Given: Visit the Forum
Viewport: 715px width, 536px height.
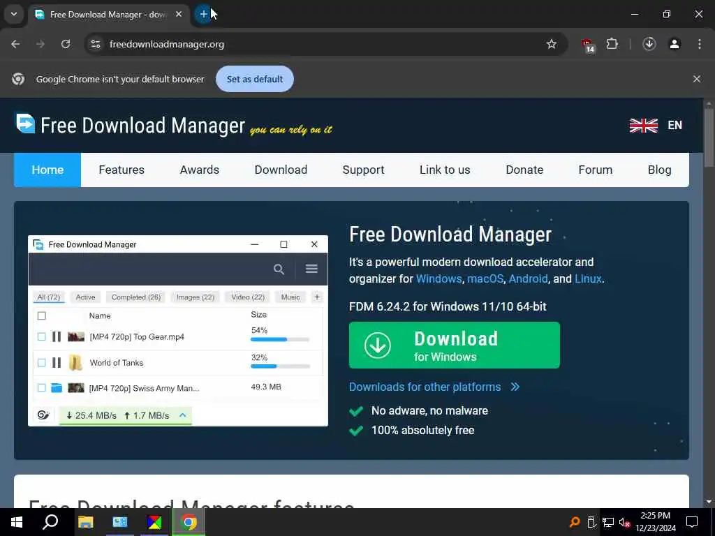Looking at the screenshot, I should pyautogui.click(x=595, y=170).
